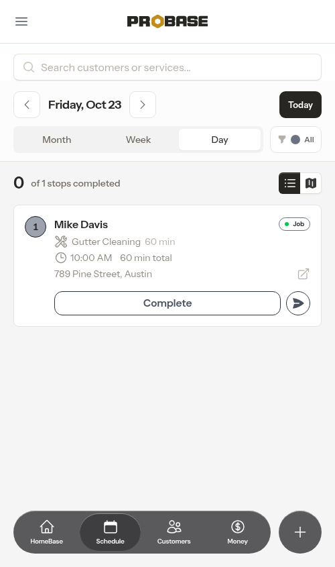Switch to Month view
Viewport: 335px width, 567px height.
coord(57,140)
